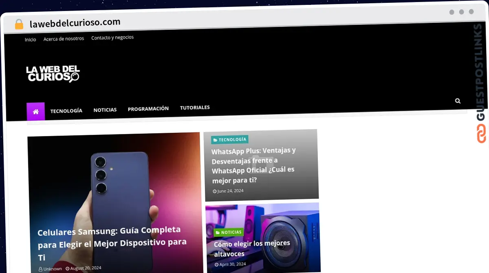
Task: Click the Inicio top link
Action: click(x=30, y=40)
